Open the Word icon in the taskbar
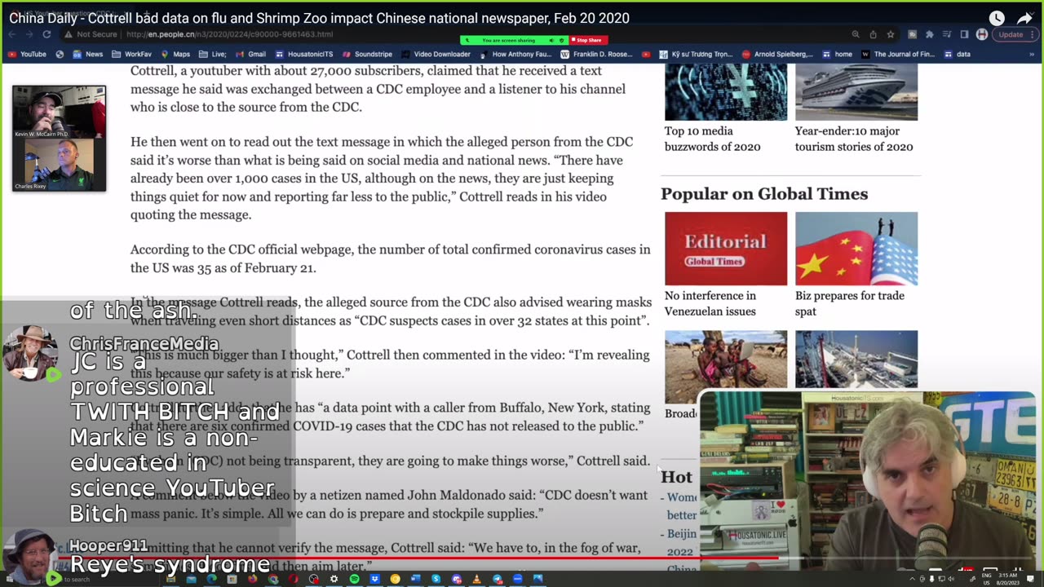Image resolution: width=1044 pixels, height=587 pixels. [415, 579]
